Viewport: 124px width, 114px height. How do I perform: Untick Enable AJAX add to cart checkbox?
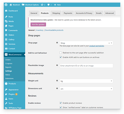pos(61,57)
